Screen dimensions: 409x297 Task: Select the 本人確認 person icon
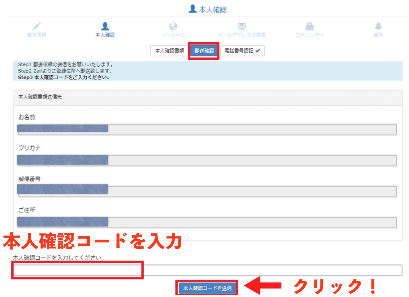pyautogui.click(x=105, y=26)
